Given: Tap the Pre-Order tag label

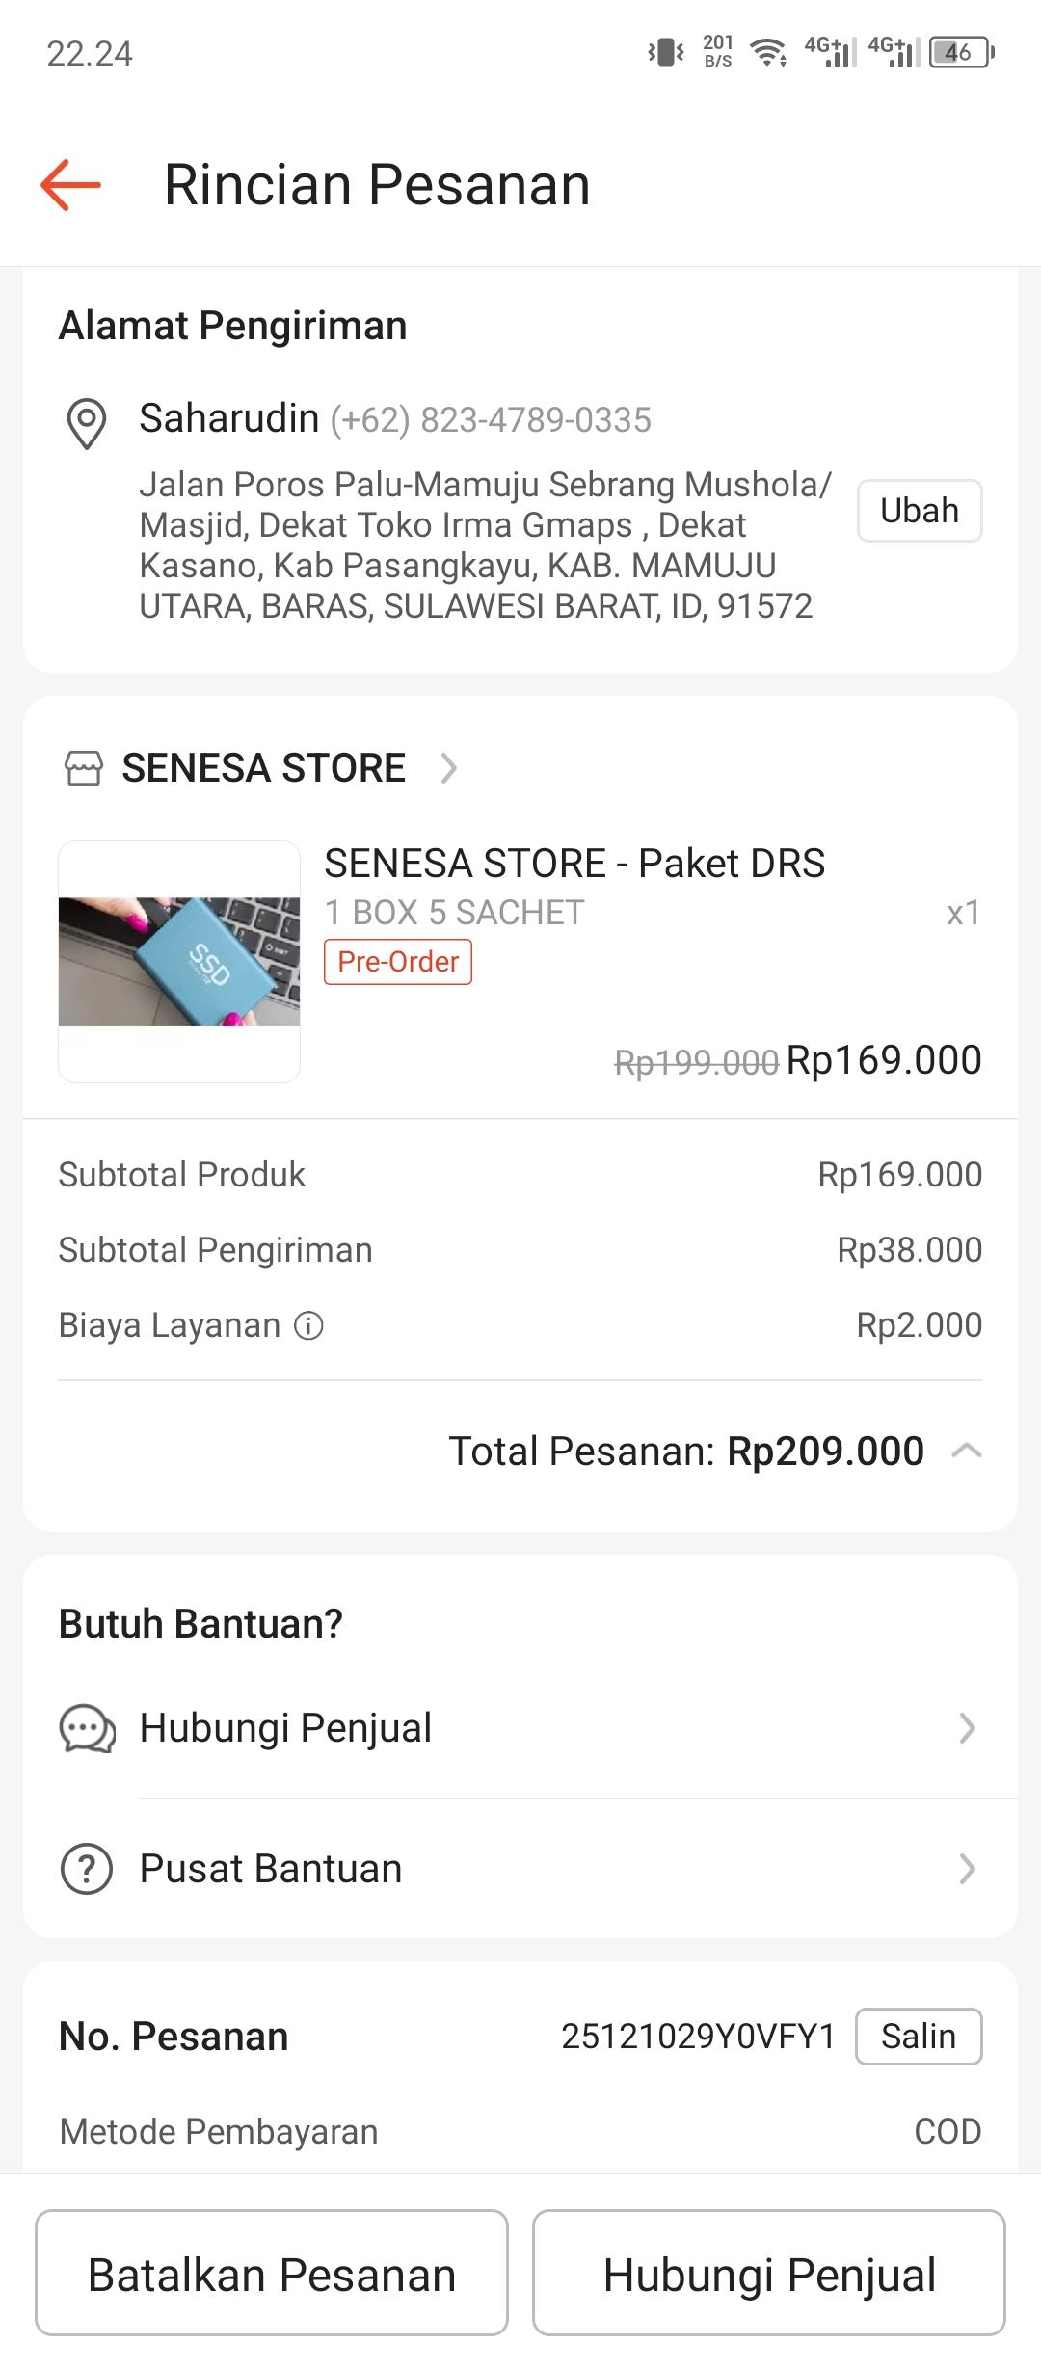Looking at the screenshot, I should point(398,962).
